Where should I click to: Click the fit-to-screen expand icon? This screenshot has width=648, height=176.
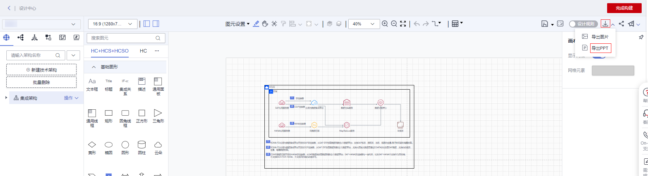[403, 24]
